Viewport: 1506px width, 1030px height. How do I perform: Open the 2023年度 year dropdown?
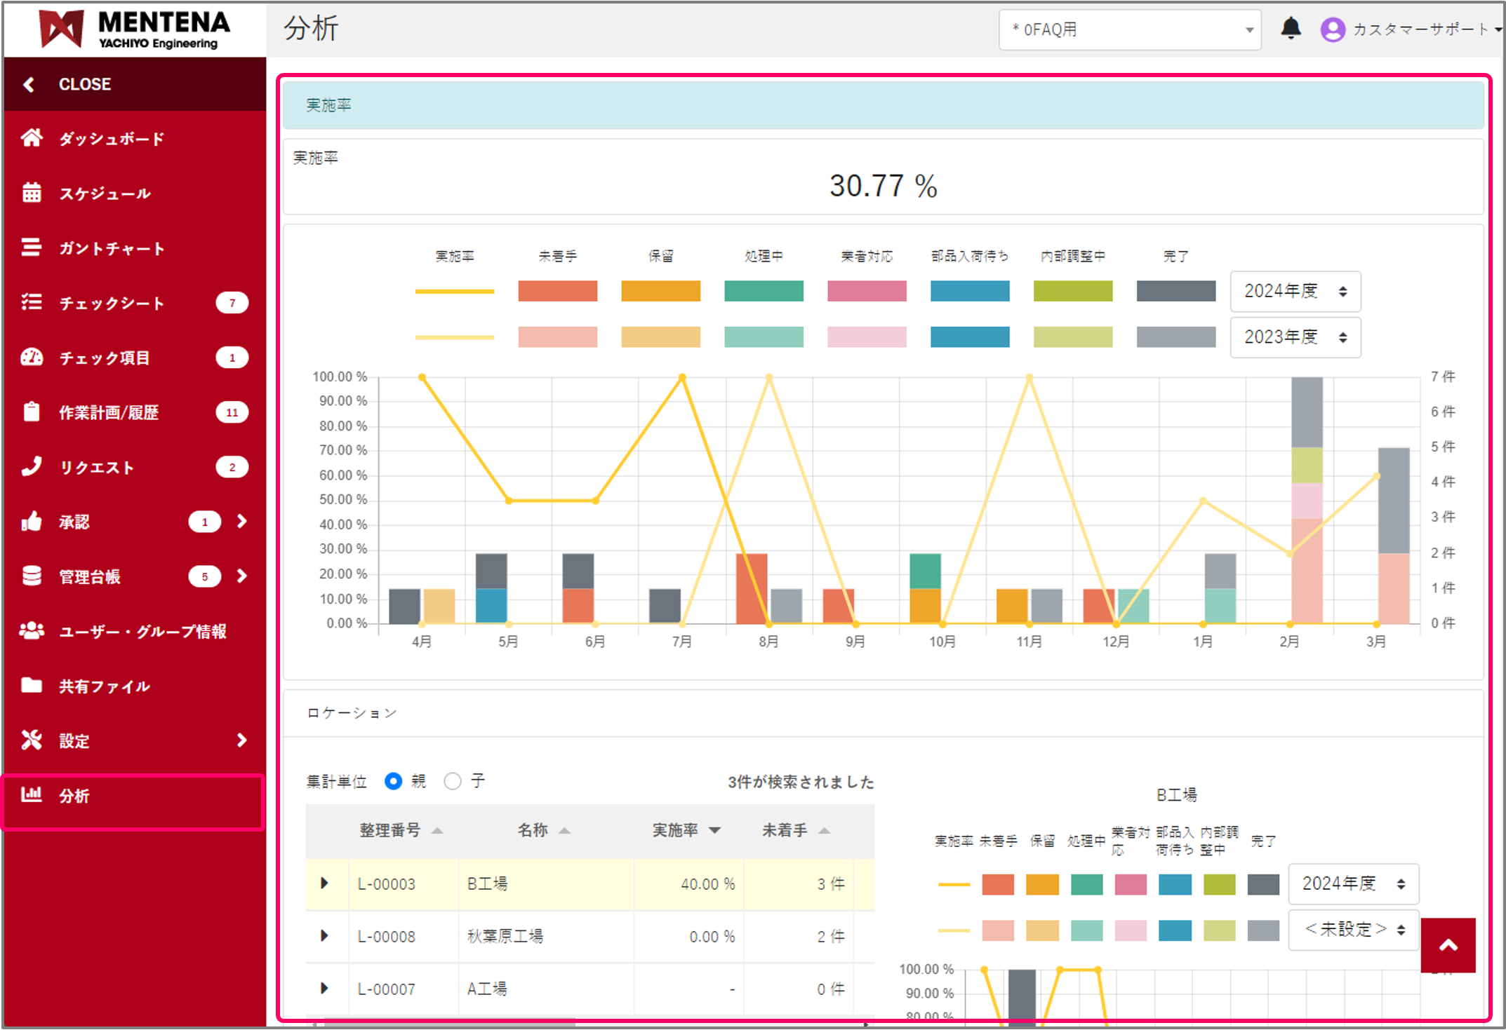(x=1295, y=337)
